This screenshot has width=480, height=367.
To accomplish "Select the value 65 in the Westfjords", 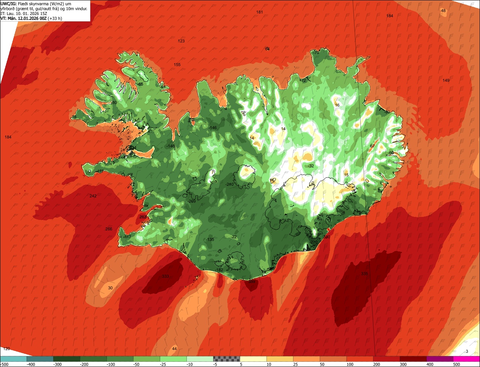I will pos(141,84).
